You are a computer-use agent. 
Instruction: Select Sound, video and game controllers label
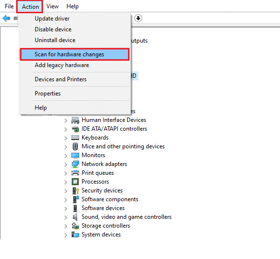click(127, 217)
